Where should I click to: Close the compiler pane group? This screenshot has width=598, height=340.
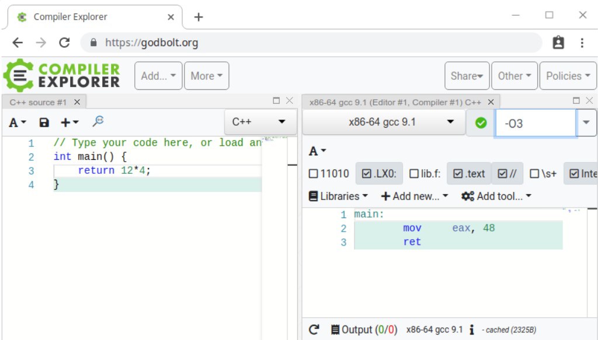point(589,100)
